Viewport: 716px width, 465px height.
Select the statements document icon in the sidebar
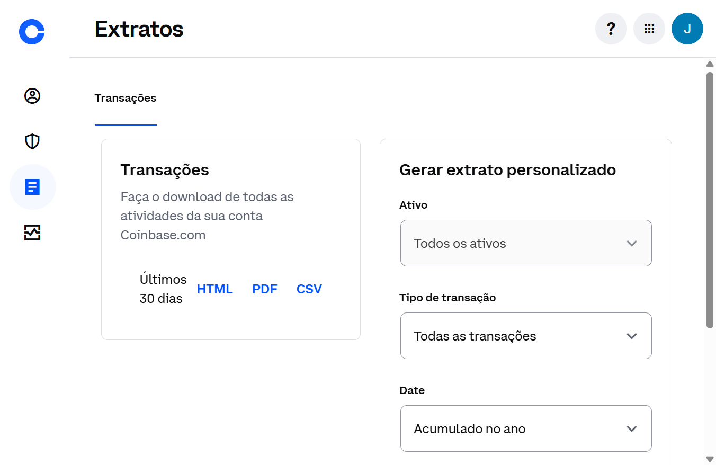coord(32,187)
